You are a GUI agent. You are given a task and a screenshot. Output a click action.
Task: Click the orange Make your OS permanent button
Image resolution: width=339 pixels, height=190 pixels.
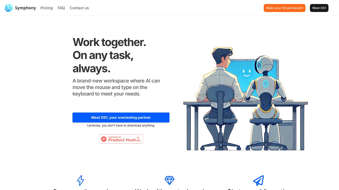point(284,8)
